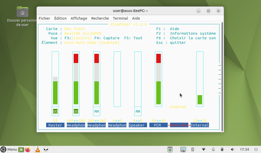This screenshot has height=153, width=261.
Task: Click the F5: Tout view option
Action: click(x=133, y=38)
